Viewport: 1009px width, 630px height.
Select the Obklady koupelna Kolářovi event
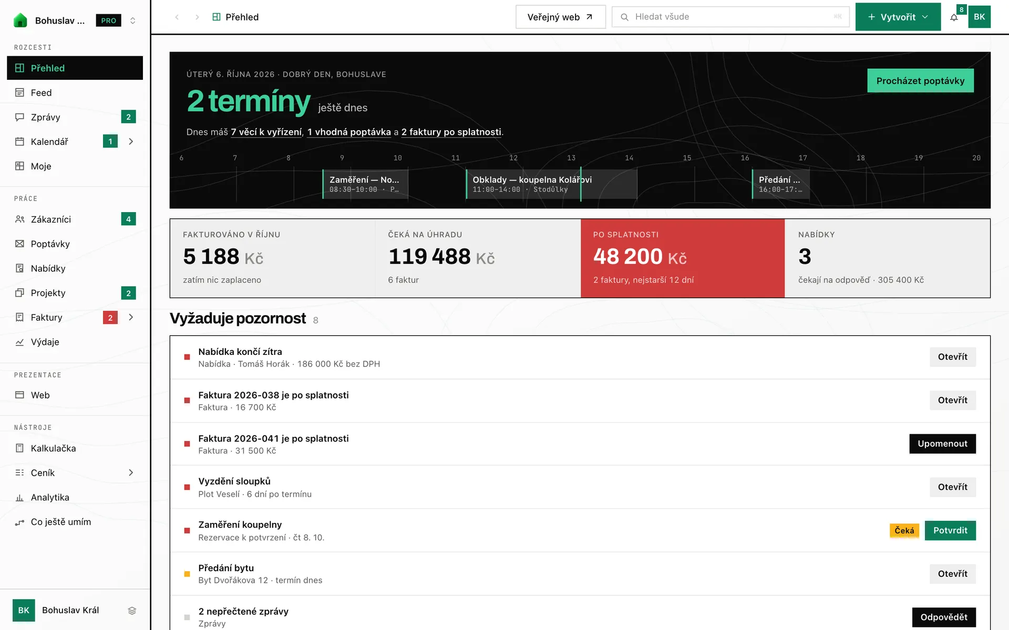click(551, 184)
